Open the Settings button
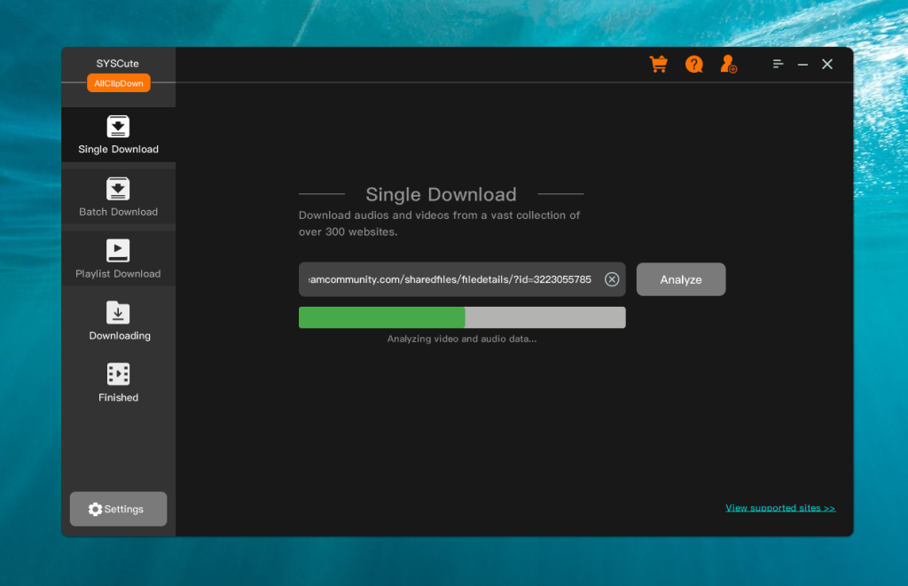 (118, 509)
